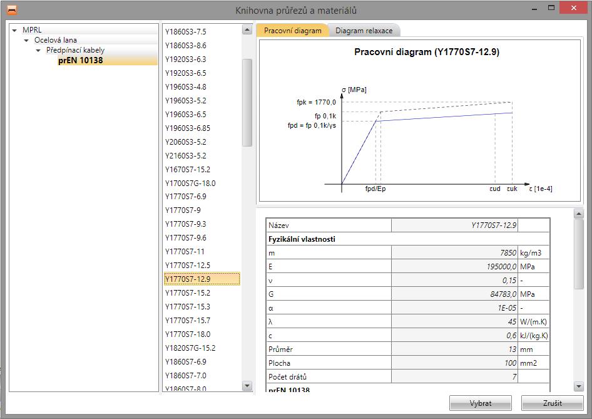Click the conductivity value 45
The image size is (592, 419).
(454, 321)
